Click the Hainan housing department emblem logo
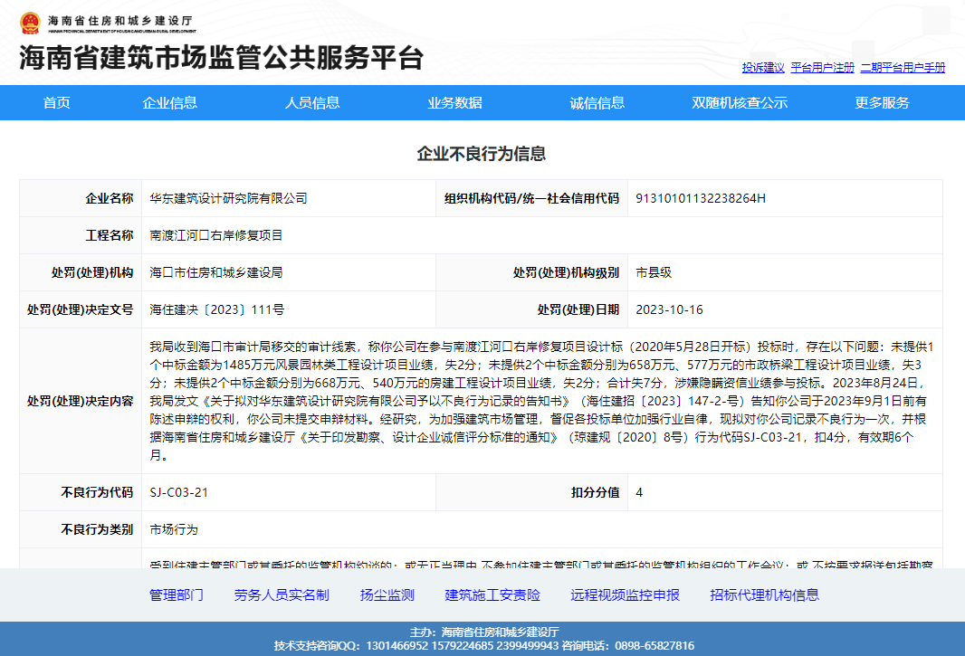Image resolution: width=965 pixels, height=656 pixels. [x=29, y=21]
